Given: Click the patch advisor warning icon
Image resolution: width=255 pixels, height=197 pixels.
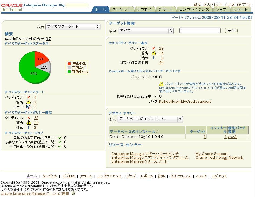Looking at the screenshot, I should click(161, 84).
